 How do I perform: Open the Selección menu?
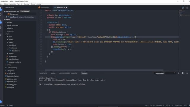click(x=12, y=4)
